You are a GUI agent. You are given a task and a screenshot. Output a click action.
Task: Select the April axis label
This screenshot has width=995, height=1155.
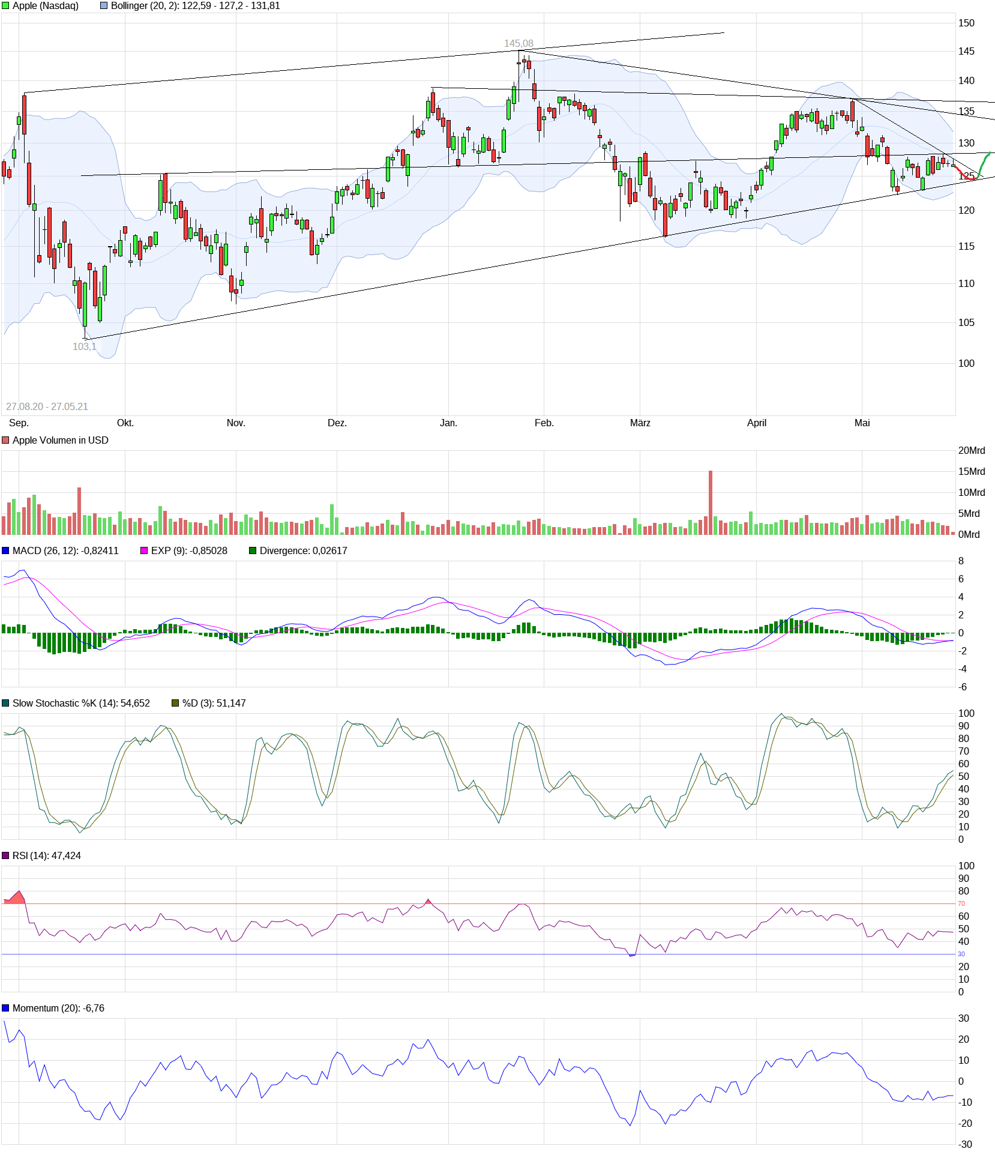point(757,423)
